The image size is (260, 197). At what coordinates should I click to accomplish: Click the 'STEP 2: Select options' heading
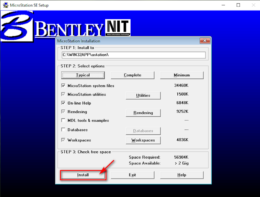coord(83,66)
